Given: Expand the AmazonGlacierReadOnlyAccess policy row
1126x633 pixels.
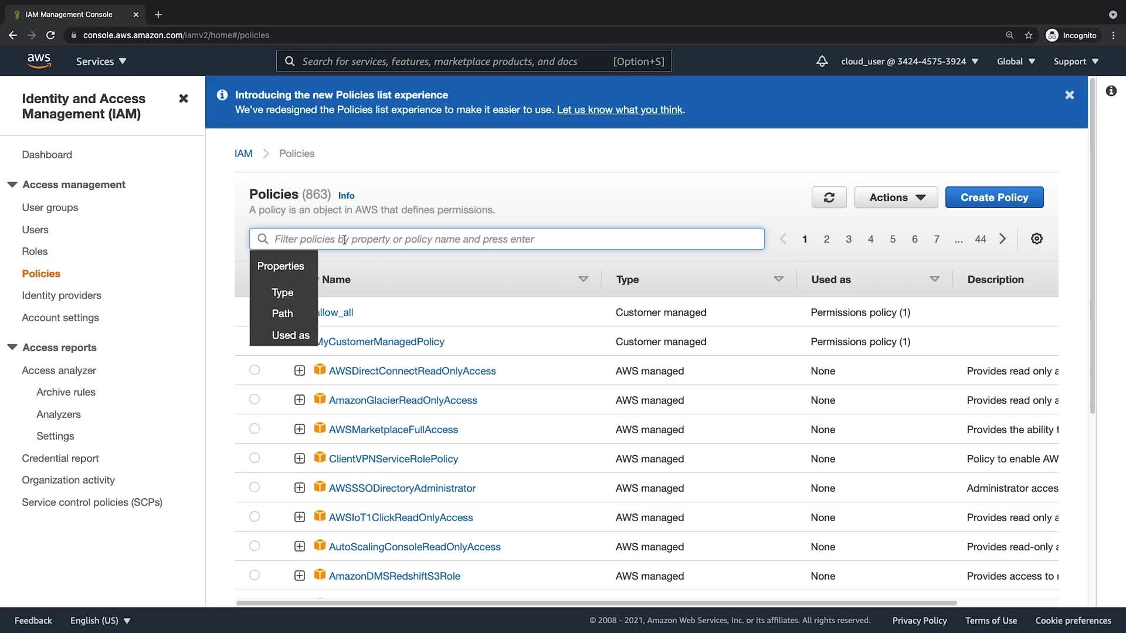Looking at the screenshot, I should (299, 400).
